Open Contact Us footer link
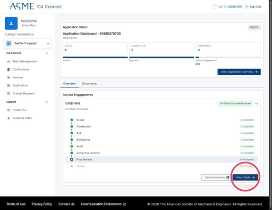Image resolution: width=272 pixels, height=210 pixels. click(x=67, y=204)
